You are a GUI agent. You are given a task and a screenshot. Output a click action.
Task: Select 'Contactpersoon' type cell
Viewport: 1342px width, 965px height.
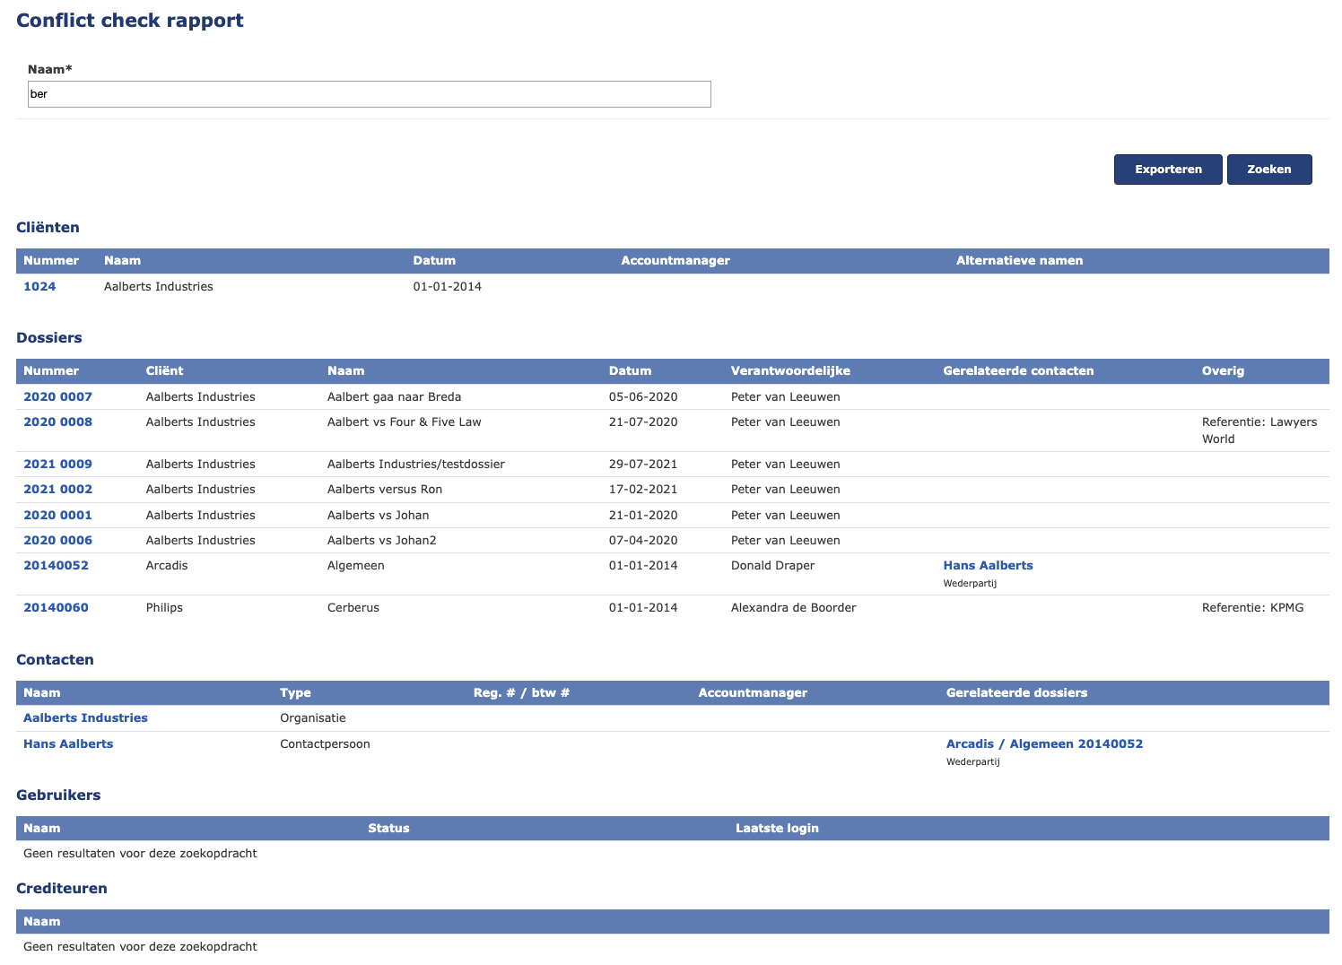[325, 744]
